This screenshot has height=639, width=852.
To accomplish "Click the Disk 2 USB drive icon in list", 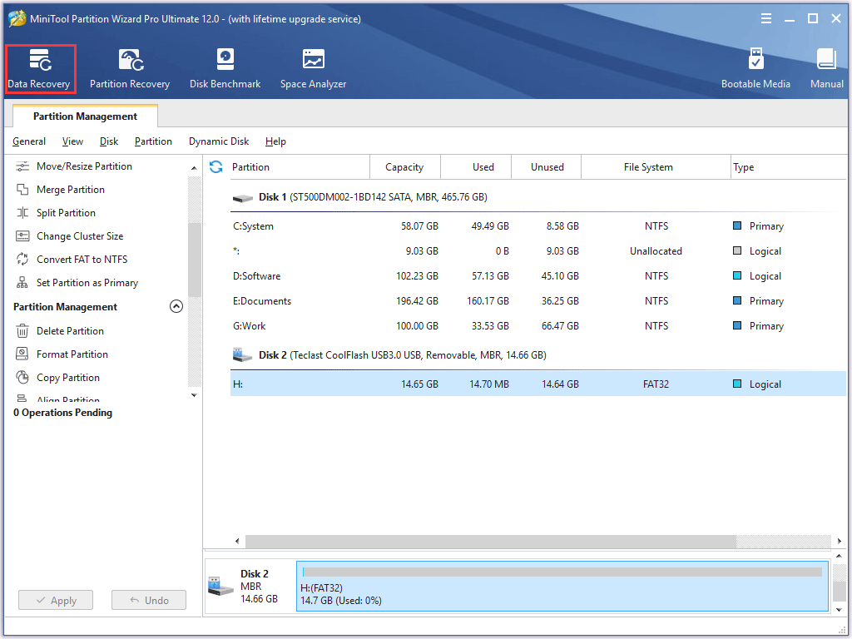I will tap(242, 355).
